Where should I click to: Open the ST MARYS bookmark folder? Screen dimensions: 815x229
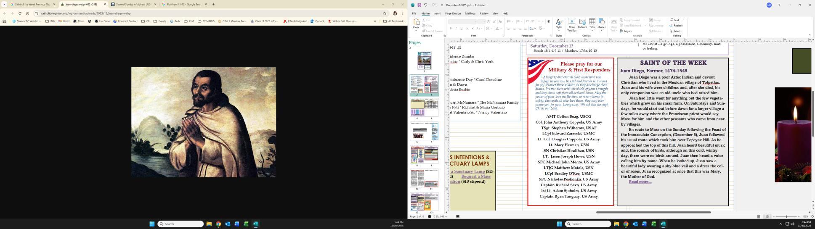pos(206,21)
